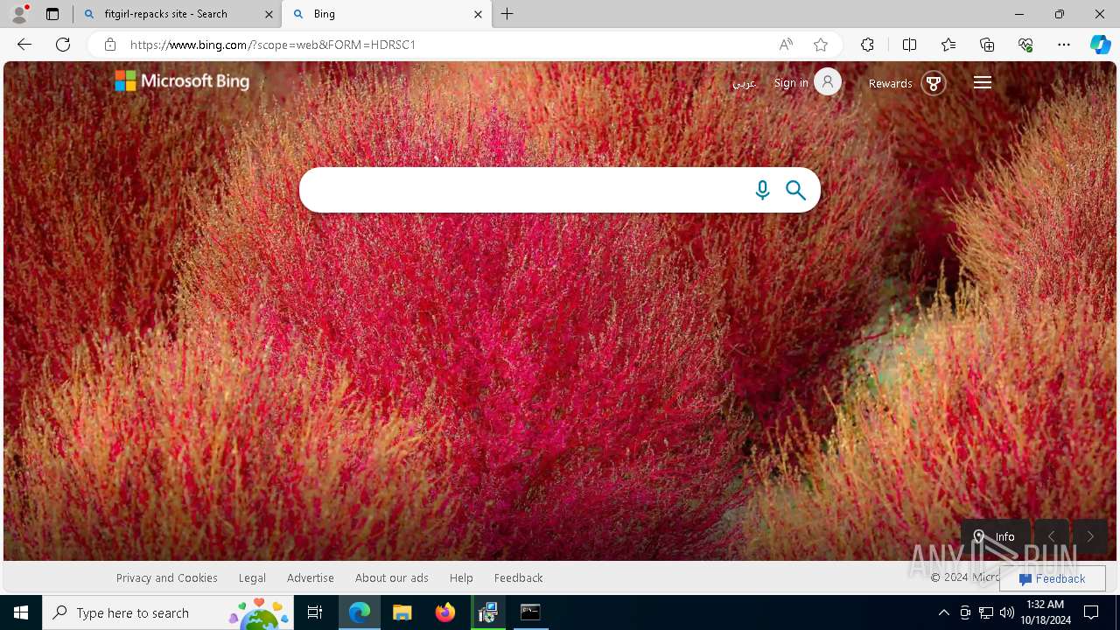
Task: Open Extensions puzzle icon
Action: [x=867, y=45]
